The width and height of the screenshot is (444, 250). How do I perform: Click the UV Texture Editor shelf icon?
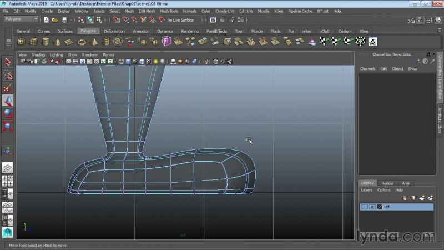(x=372, y=42)
